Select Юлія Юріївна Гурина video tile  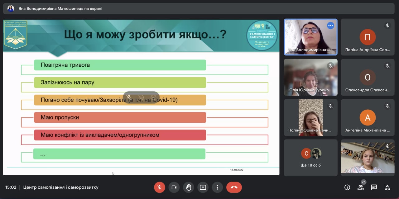pyautogui.click(x=310, y=77)
